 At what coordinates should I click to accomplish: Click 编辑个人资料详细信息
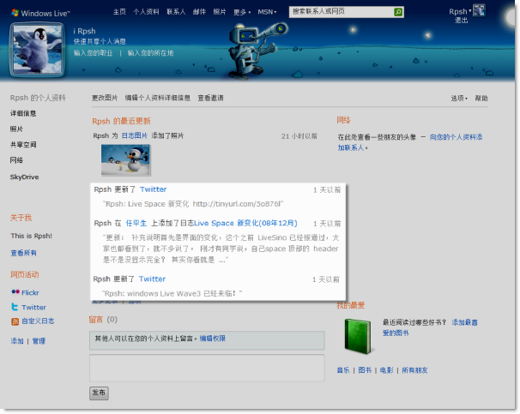coord(158,98)
